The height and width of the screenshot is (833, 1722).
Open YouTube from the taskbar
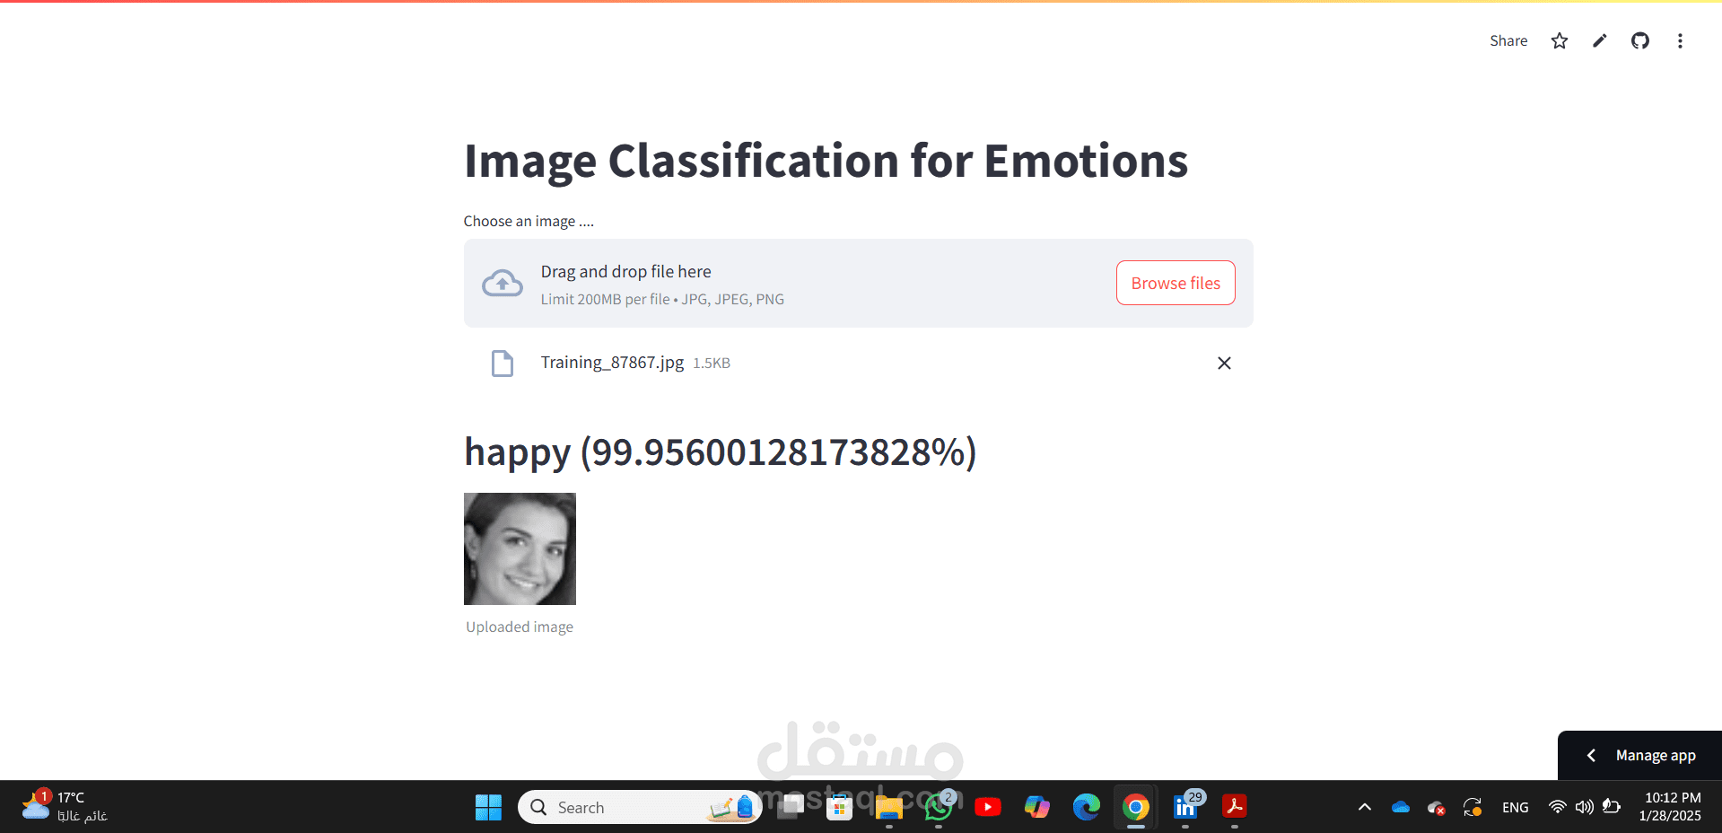point(988,807)
